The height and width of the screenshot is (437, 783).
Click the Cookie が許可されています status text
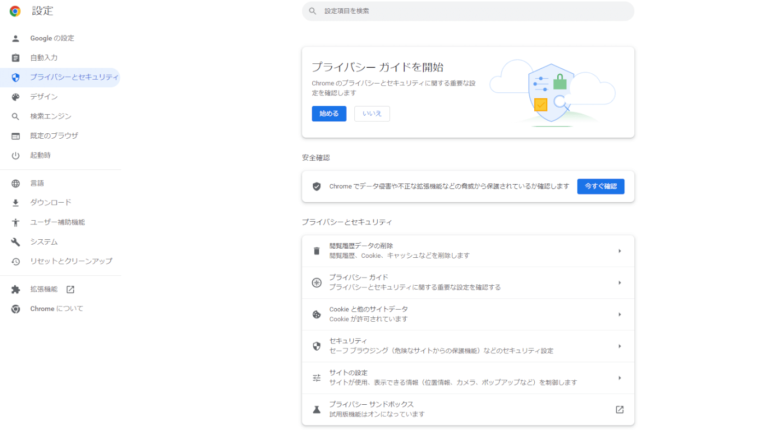(x=369, y=319)
